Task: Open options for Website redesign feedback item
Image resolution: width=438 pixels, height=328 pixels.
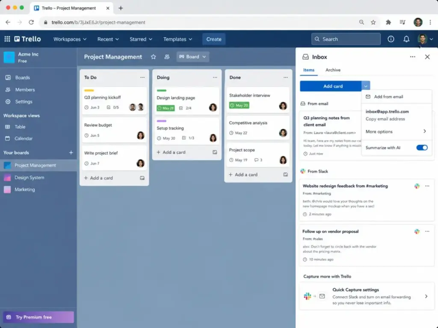Action: click(x=427, y=186)
